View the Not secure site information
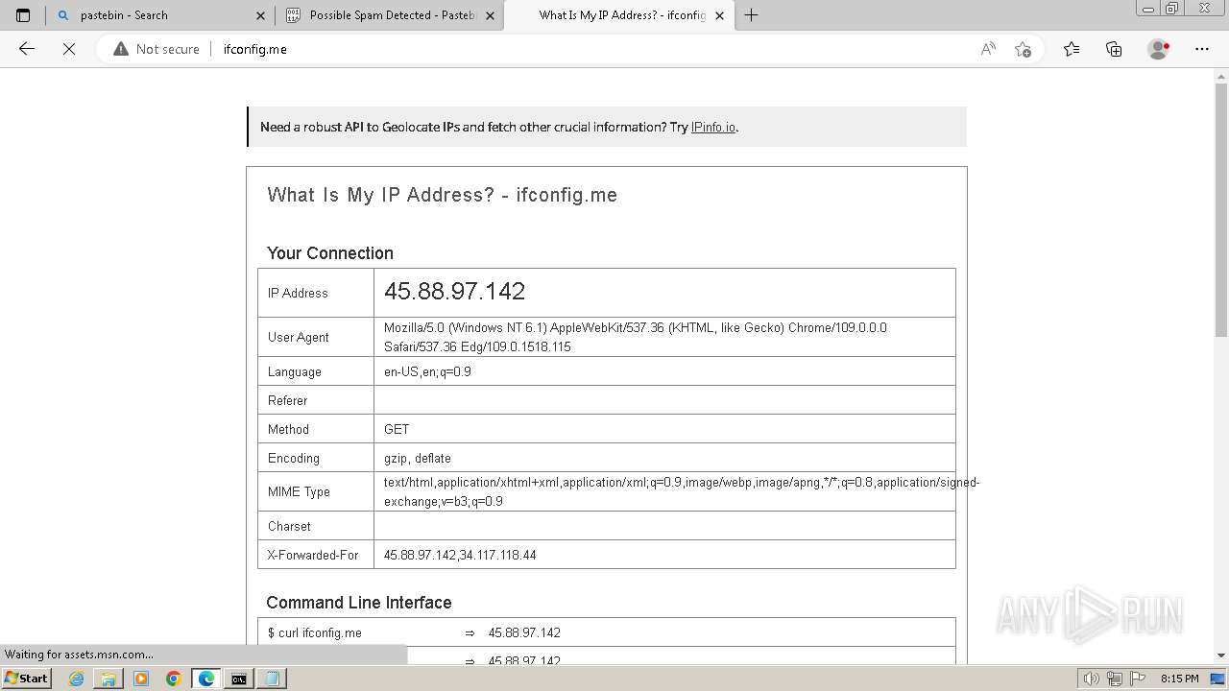The width and height of the screenshot is (1229, 691). point(157,49)
